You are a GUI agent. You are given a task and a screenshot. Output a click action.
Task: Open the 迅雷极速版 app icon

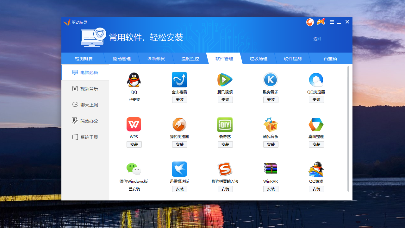pyautogui.click(x=179, y=169)
